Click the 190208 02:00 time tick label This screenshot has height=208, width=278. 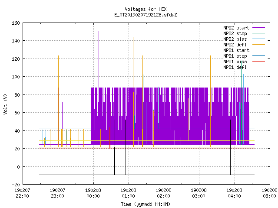163,193
